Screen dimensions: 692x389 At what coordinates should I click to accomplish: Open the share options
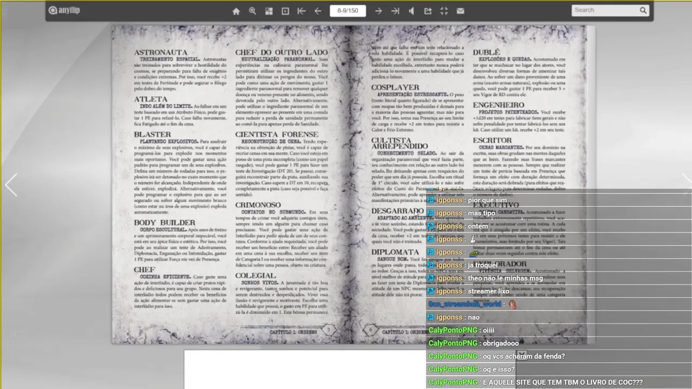click(x=428, y=11)
